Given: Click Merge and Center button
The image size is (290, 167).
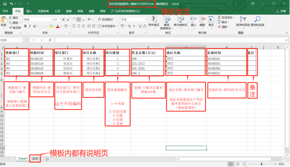Looking at the screenshot, I should tap(107, 26).
